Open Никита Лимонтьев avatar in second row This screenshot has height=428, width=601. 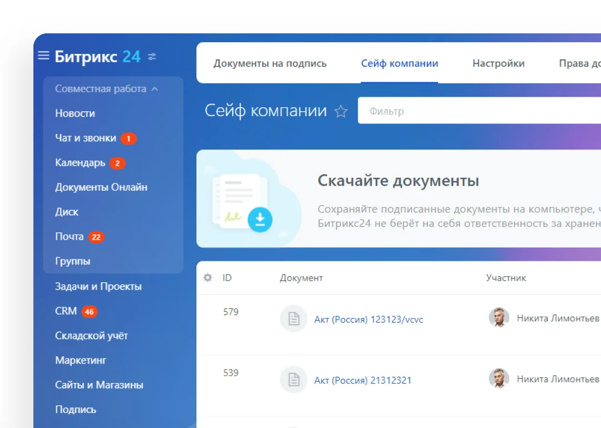[499, 379]
